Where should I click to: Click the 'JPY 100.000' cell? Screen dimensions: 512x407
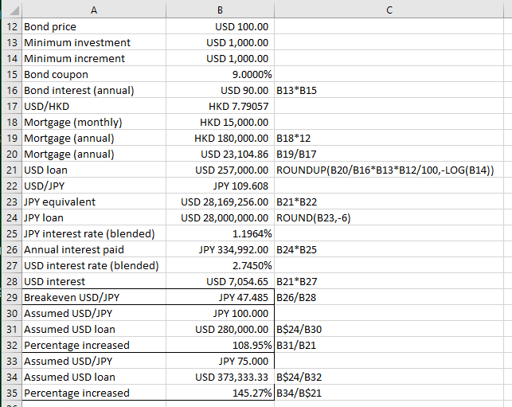[x=220, y=313]
